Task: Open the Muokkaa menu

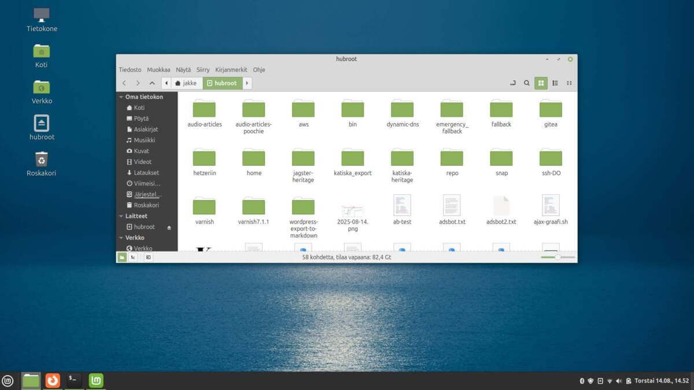Action: [x=158, y=69]
